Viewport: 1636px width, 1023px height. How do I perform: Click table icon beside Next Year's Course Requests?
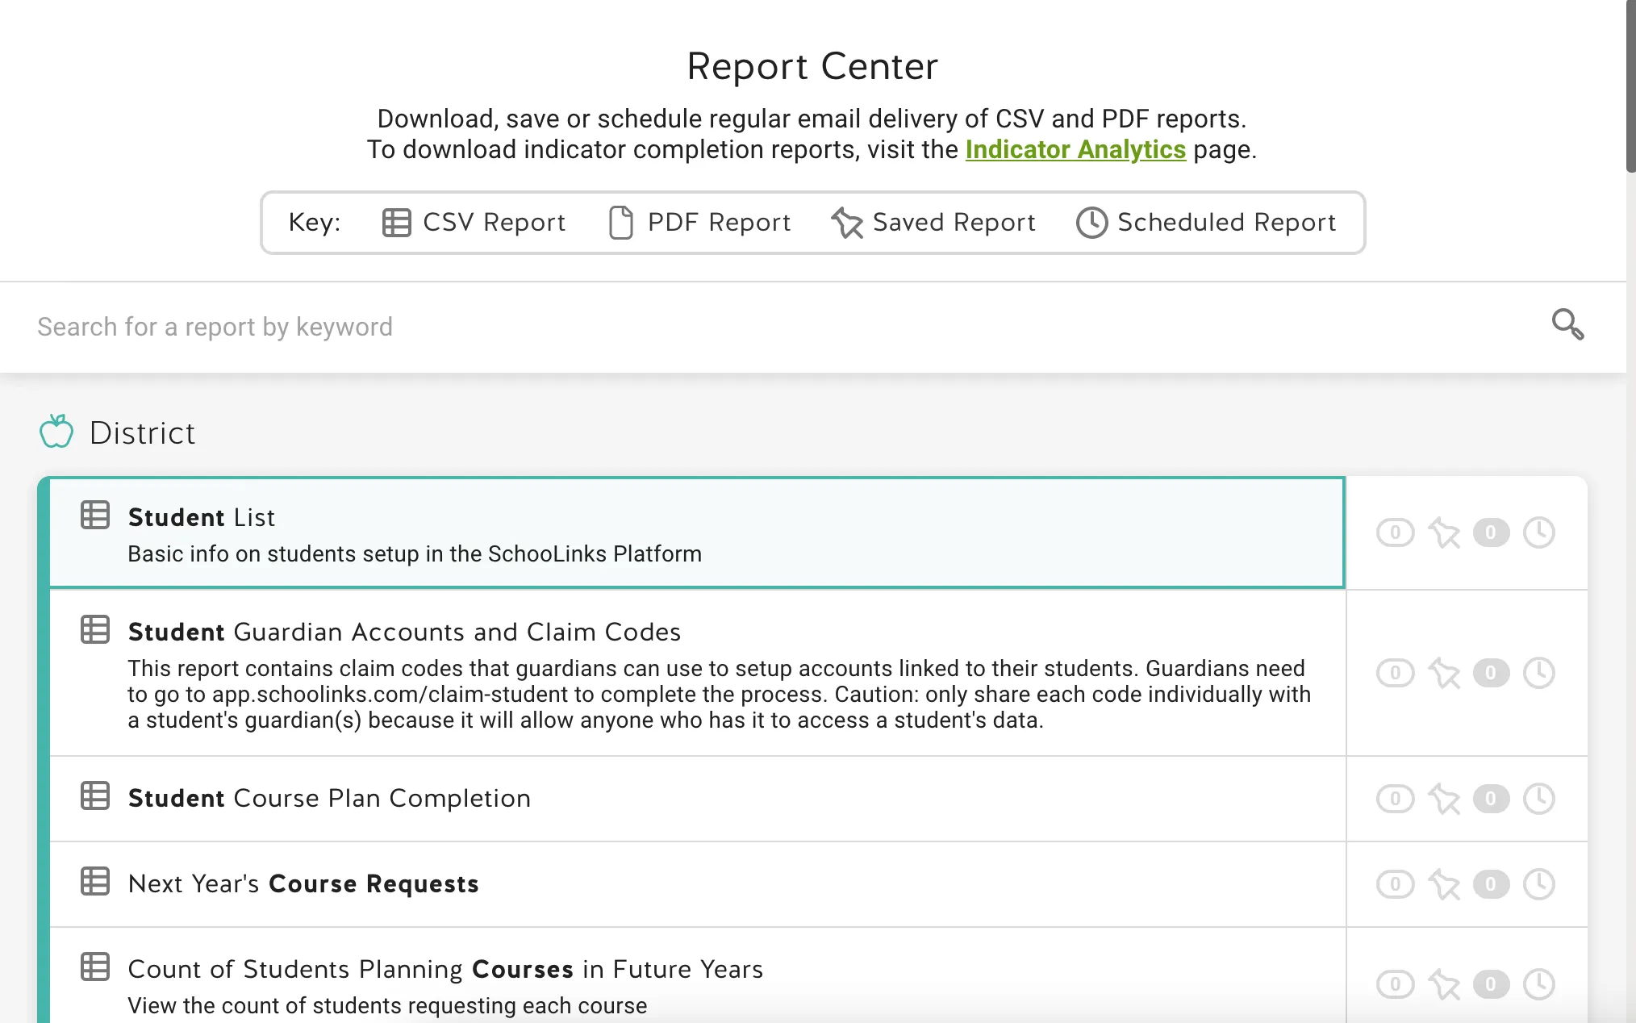[x=95, y=881]
